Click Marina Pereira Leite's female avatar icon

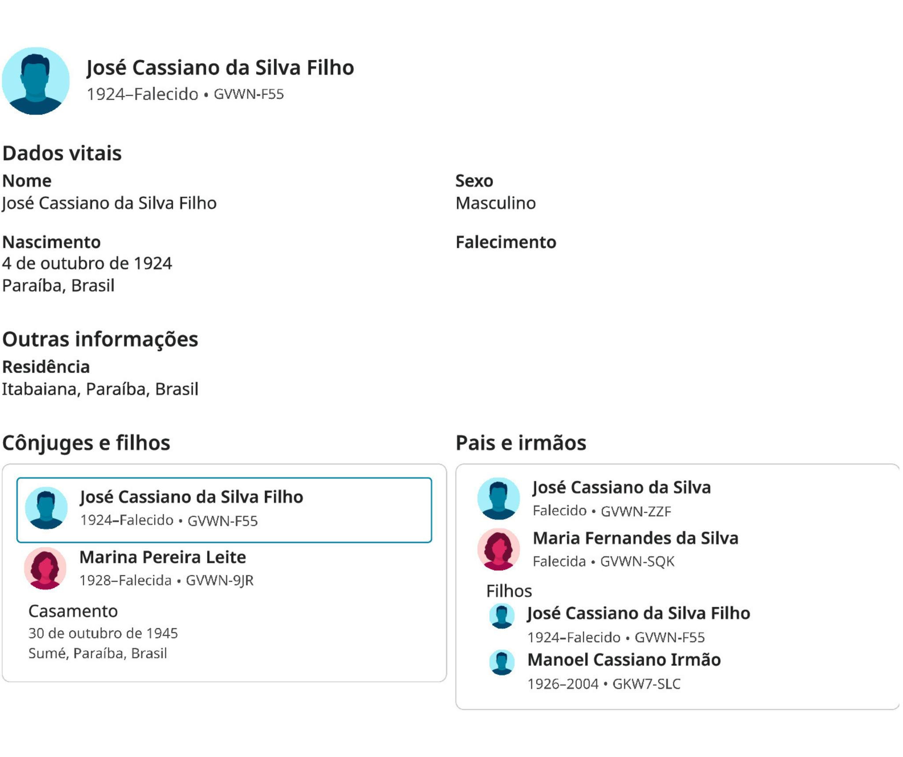[x=45, y=568]
